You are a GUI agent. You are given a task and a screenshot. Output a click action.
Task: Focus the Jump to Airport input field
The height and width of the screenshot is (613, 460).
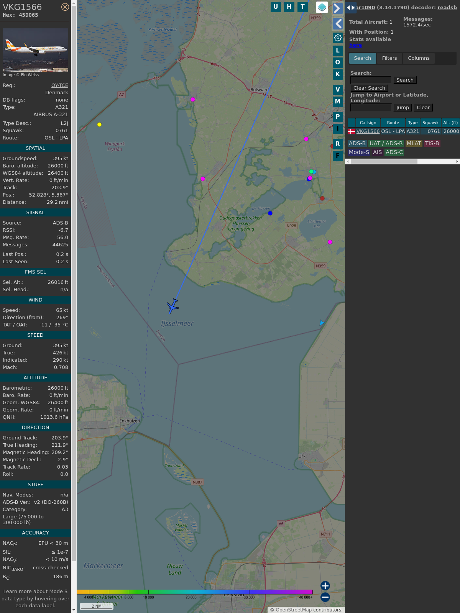tap(371, 107)
